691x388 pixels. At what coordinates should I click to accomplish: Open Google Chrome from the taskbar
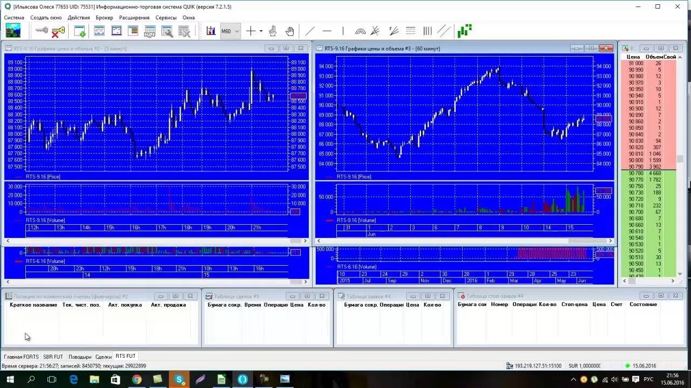pos(137,379)
